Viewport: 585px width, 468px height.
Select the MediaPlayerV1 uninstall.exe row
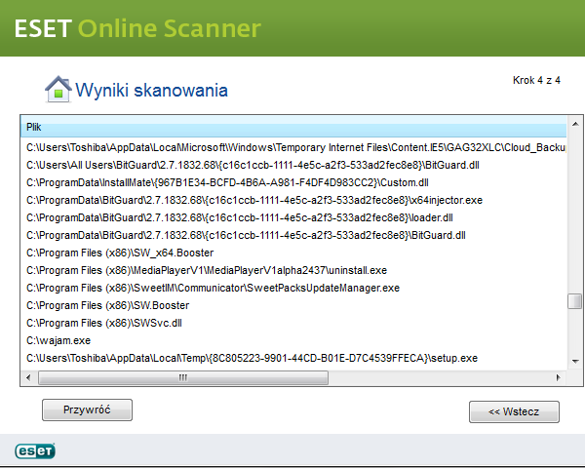pos(293,271)
